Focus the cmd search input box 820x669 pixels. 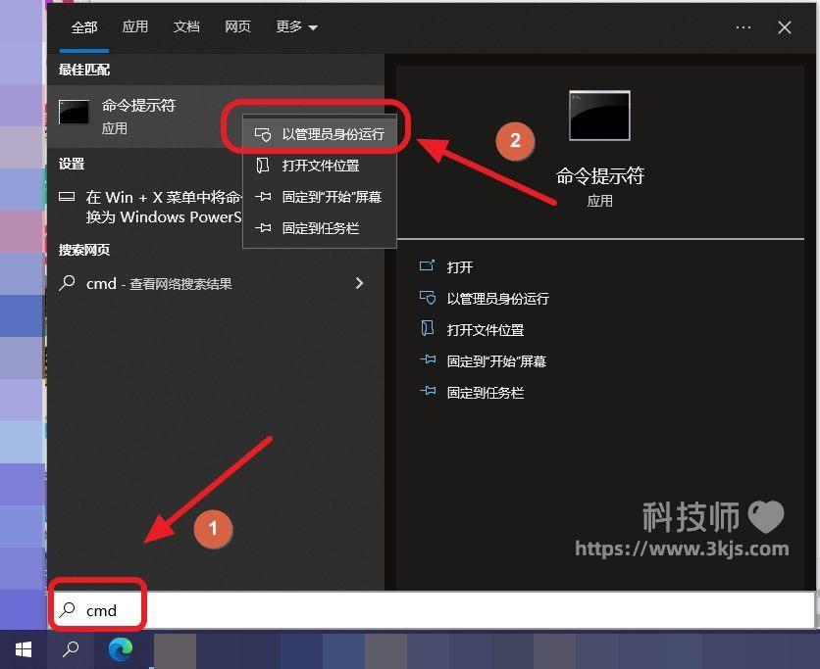coord(432,610)
